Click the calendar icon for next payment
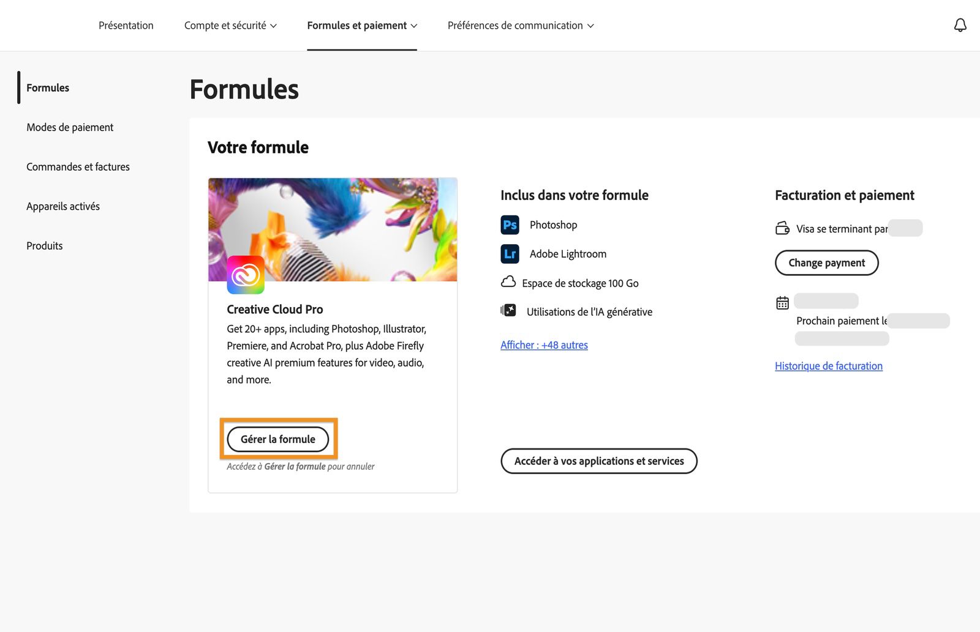 point(782,303)
